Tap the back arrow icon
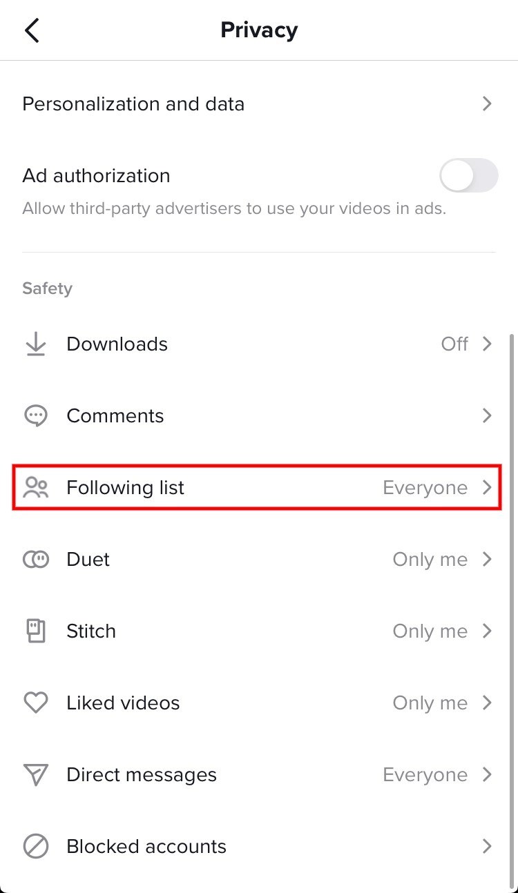The width and height of the screenshot is (518, 893). point(32,31)
